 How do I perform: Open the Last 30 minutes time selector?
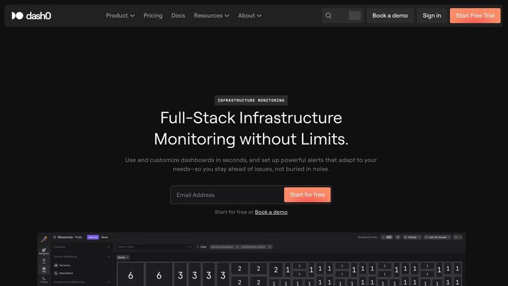[x=437, y=237]
